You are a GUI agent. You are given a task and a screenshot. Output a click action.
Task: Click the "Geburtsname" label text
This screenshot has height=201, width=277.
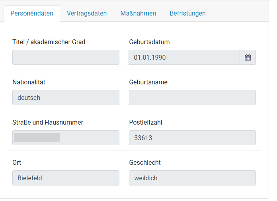148,82
